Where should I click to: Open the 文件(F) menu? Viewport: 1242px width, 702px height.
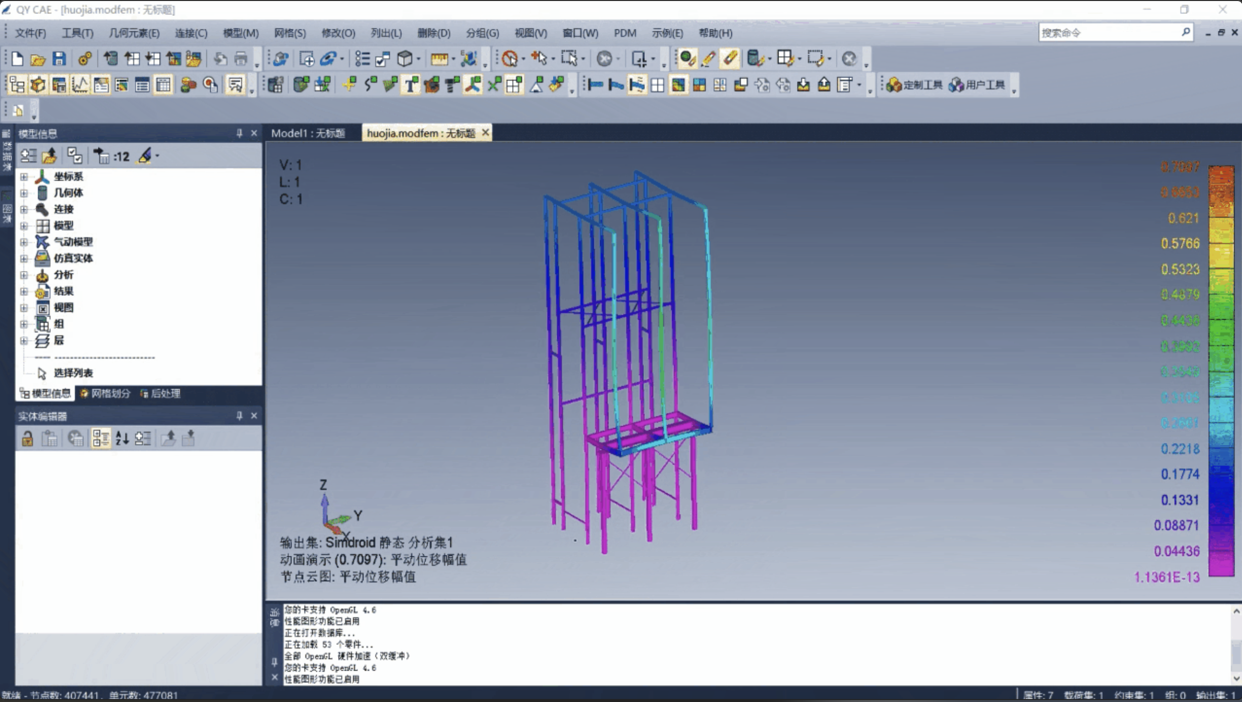(30, 33)
